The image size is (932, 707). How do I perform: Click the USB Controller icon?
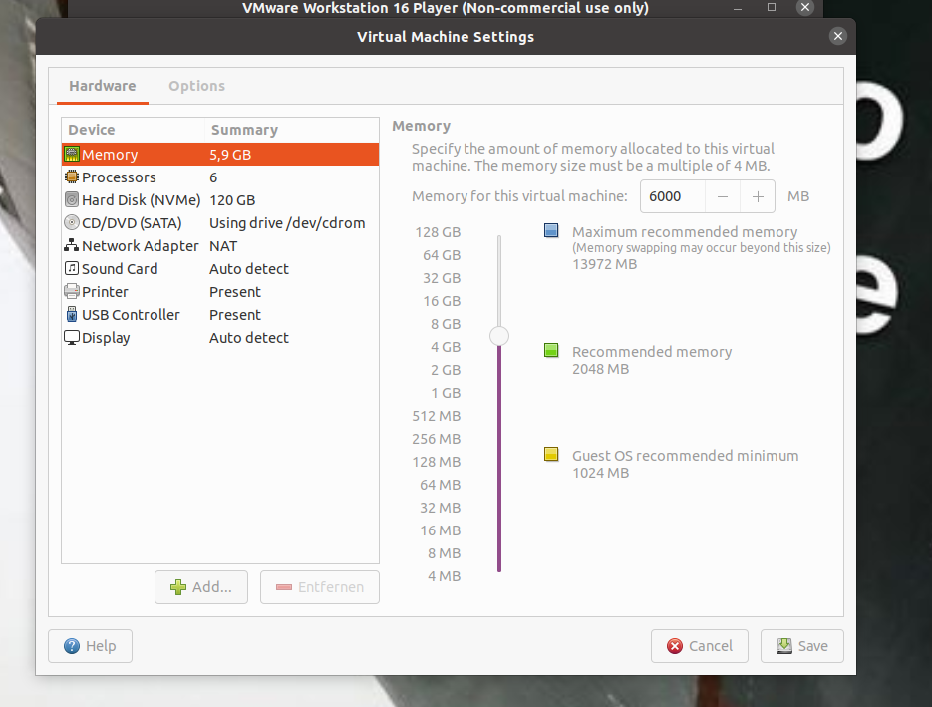pyautogui.click(x=72, y=315)
